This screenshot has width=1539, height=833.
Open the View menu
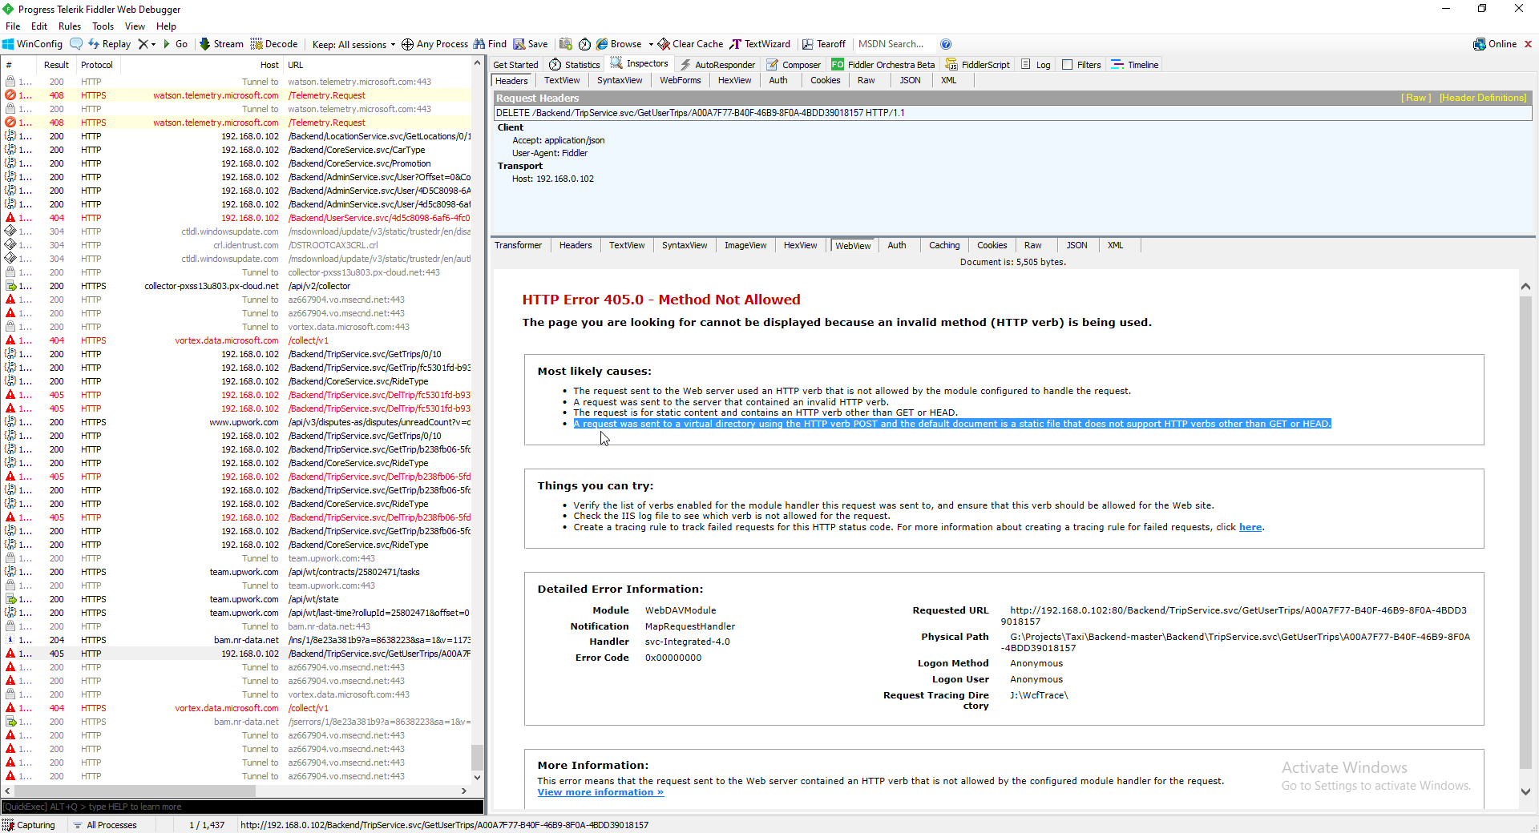[135, 26]
